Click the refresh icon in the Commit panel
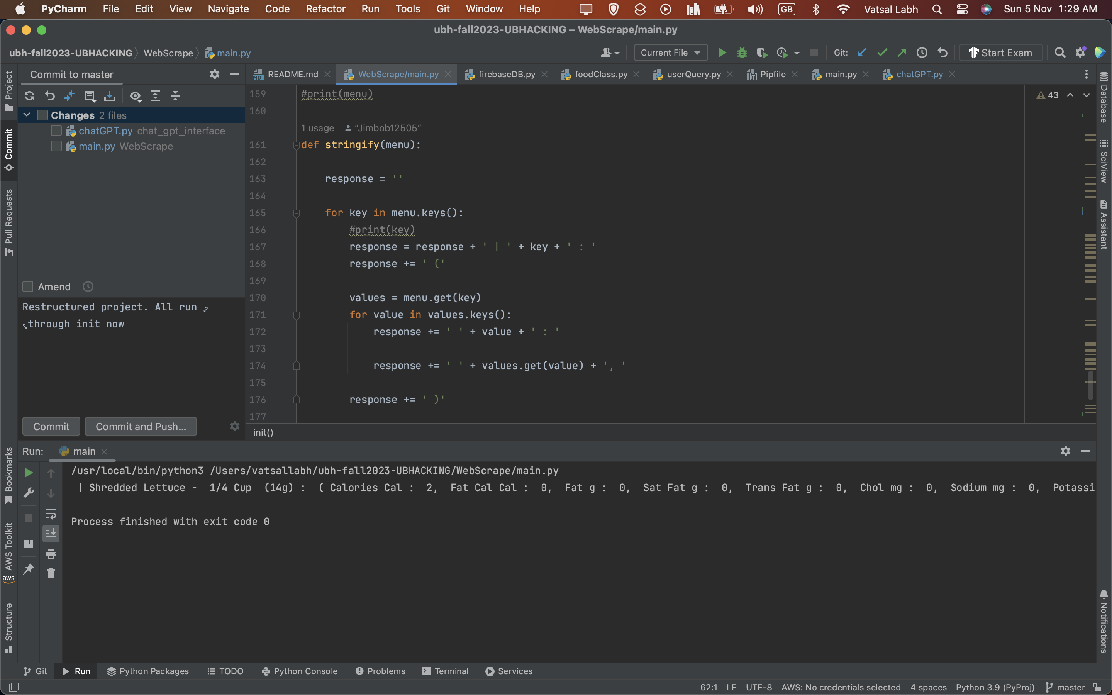The height and width of the screenshot is (695, 1112). pos(29,96)
